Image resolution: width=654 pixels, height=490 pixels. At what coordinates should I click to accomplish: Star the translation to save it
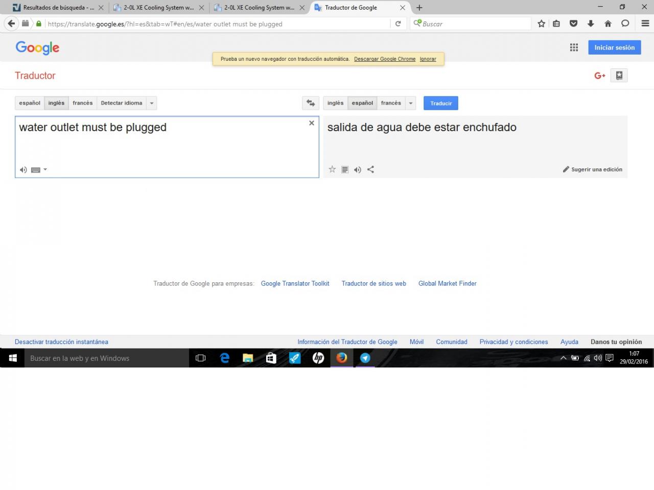(x=332, y=169)
